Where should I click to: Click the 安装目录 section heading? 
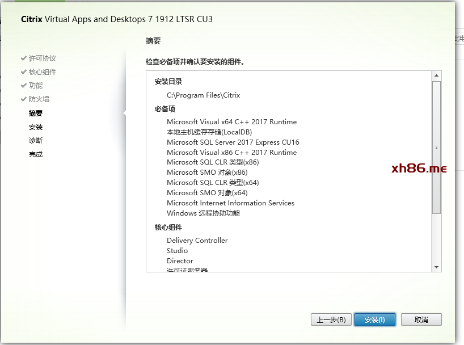pyautogui.click(x=168, y=82)
